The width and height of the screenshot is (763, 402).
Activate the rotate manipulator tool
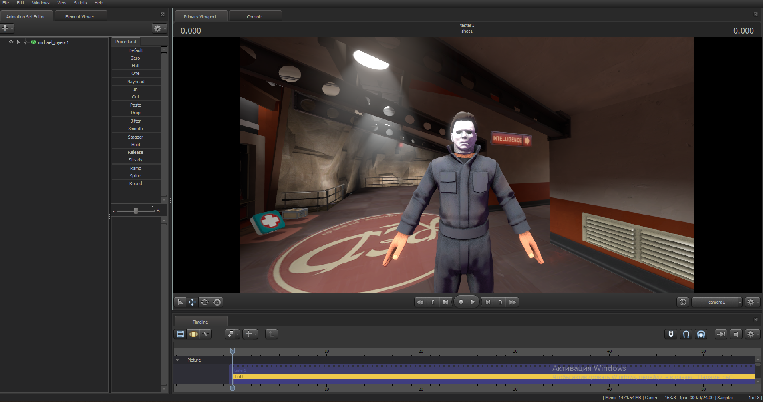click(205, 302)
